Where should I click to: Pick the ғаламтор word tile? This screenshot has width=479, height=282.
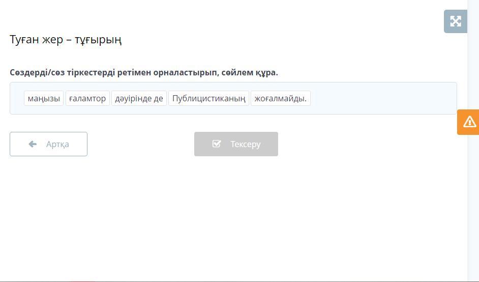click(x=87, y=99)
